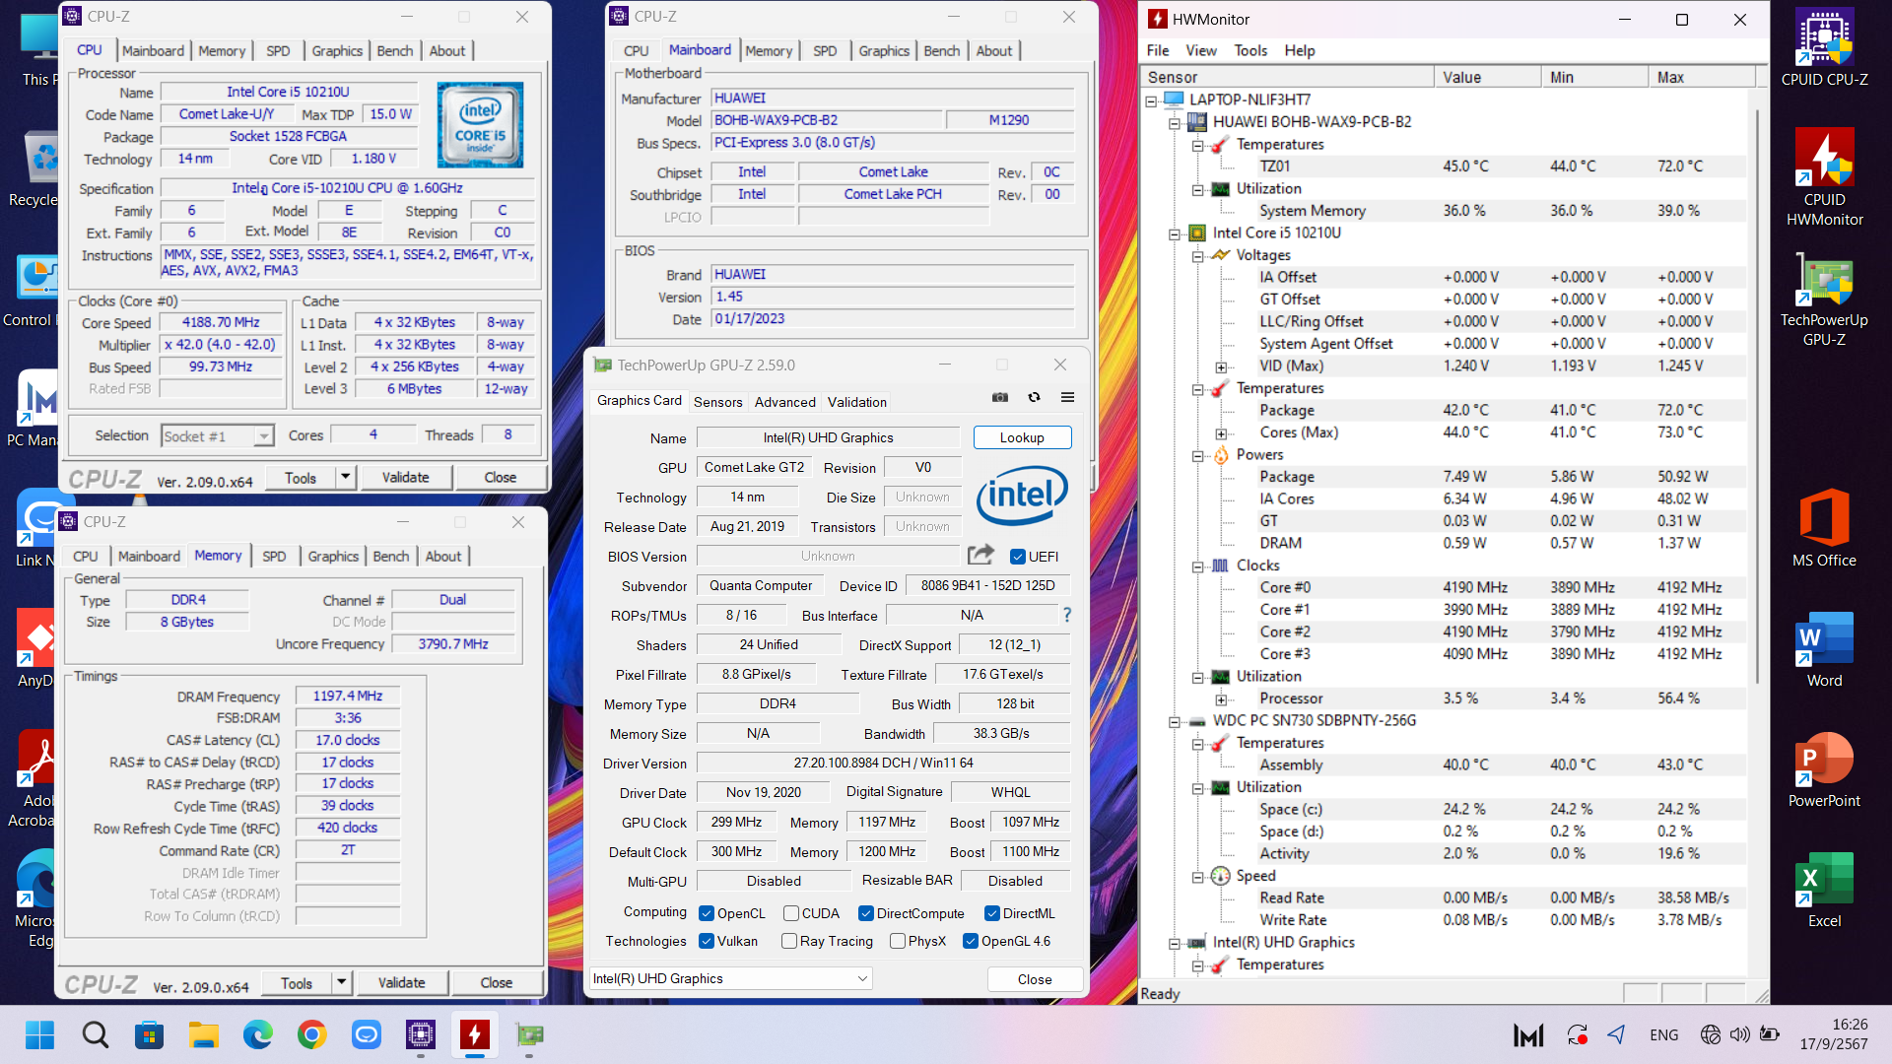Click the Windows Start button
This screenshot has width=1892, height=1064.
coord(40,1034)
